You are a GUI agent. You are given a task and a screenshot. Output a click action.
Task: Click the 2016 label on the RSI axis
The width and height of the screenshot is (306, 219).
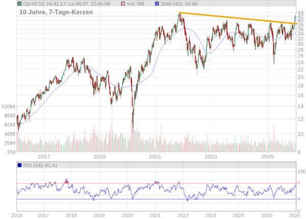click(16, 216)
